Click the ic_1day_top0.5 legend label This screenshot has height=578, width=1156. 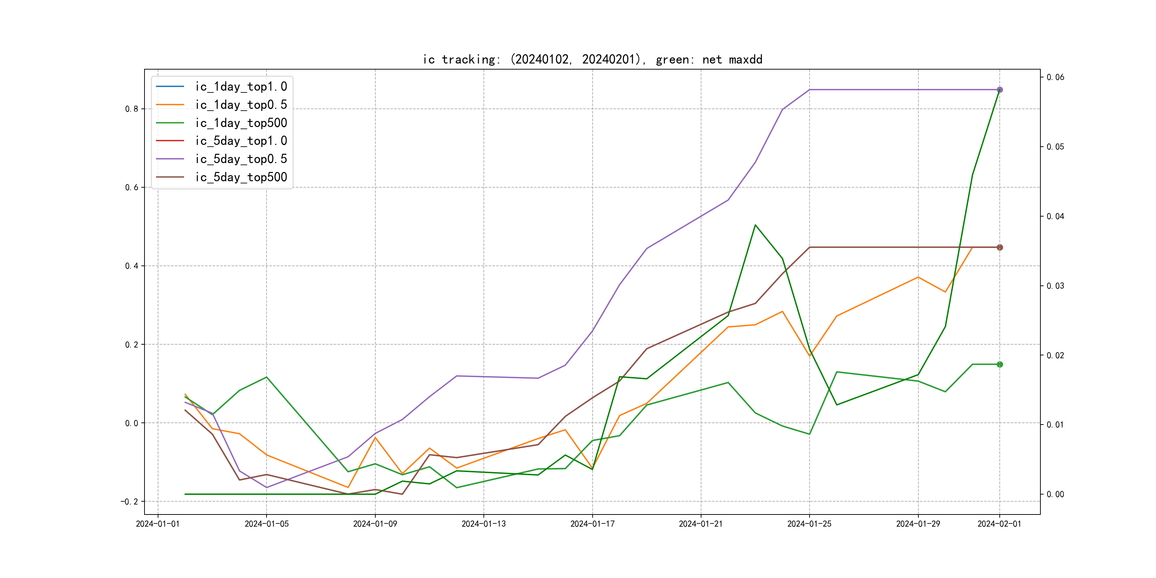pos(241,105)
